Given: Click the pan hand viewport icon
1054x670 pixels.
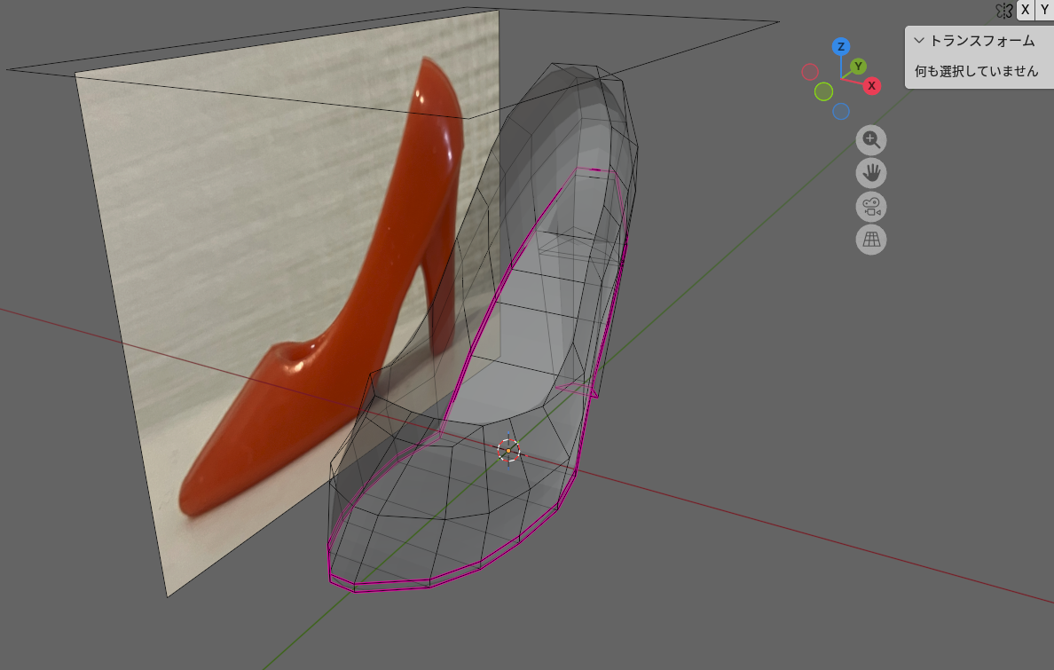Looking at the screenshot, I should tap(871, 173).
